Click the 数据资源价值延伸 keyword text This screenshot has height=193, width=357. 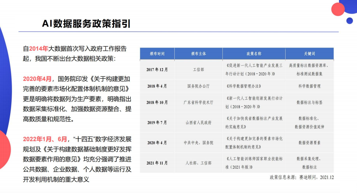pyautogui.click(x=309, y=127)
